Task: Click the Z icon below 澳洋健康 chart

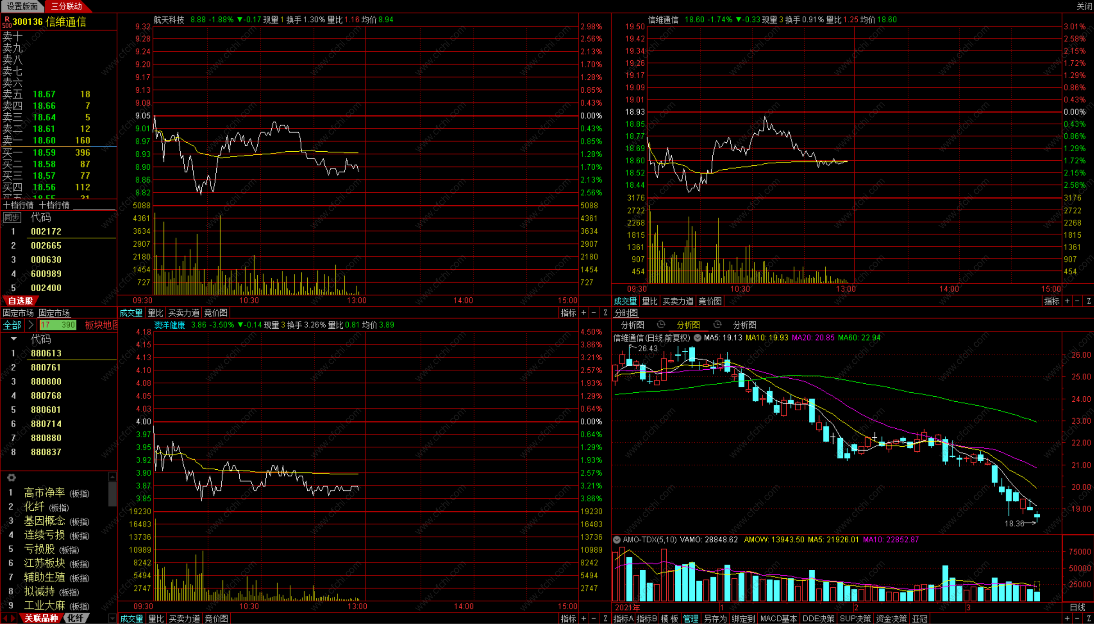Action: (x=605, y=618)
